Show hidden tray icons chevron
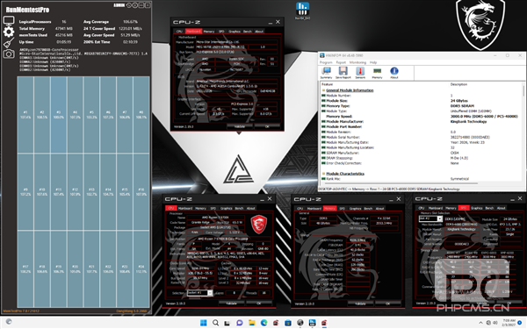This screenshot has width=527, height=329. (480, 323)
